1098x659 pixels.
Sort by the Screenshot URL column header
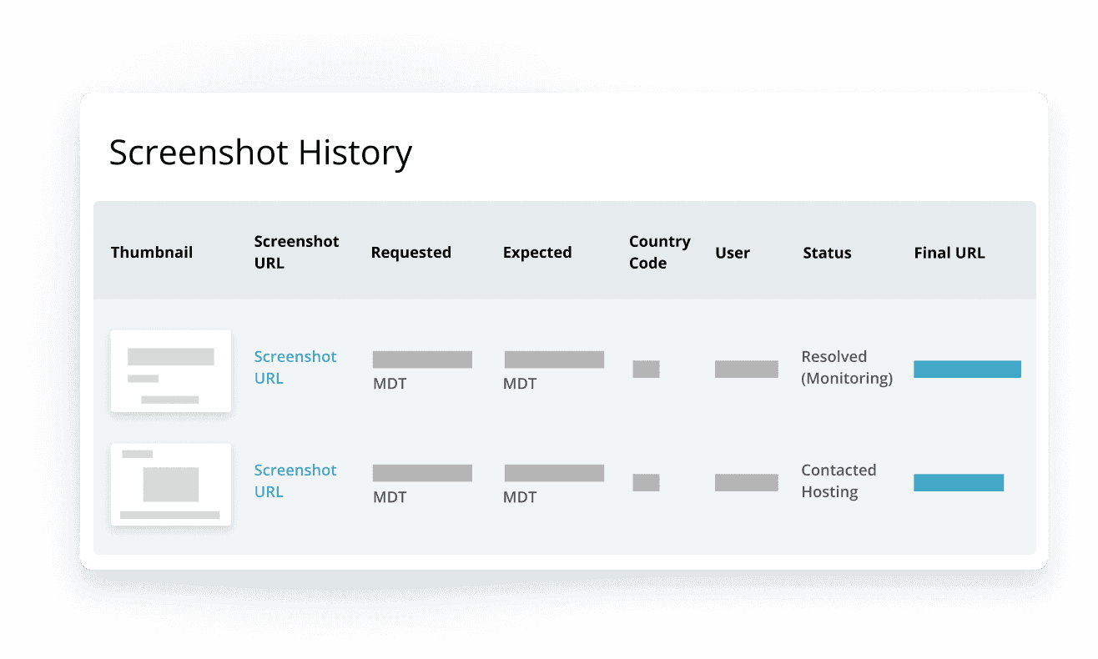pyautogui.click(x=296, y=252)
